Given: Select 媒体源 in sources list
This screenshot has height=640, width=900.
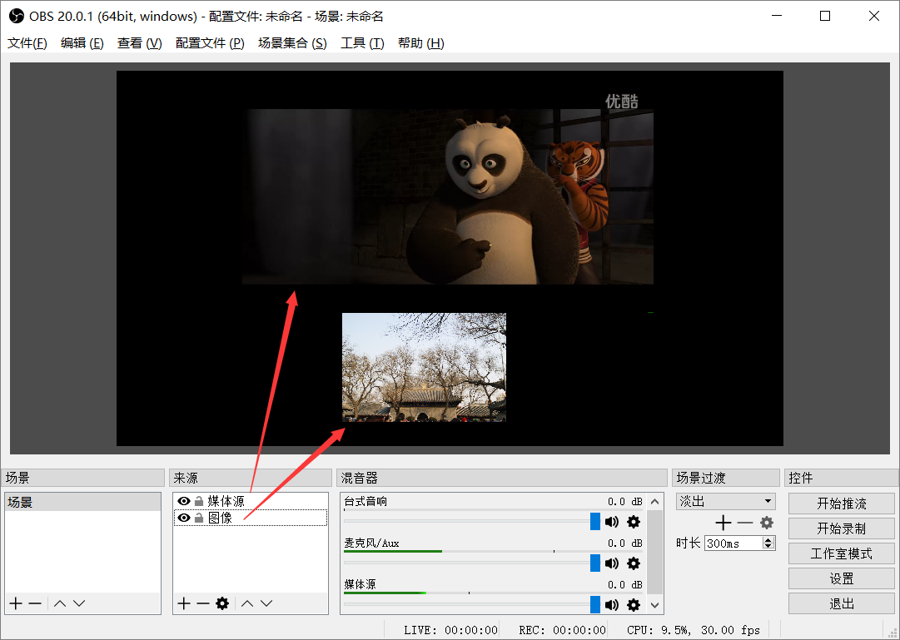Looking at the screenshot, I should [251, 501].
